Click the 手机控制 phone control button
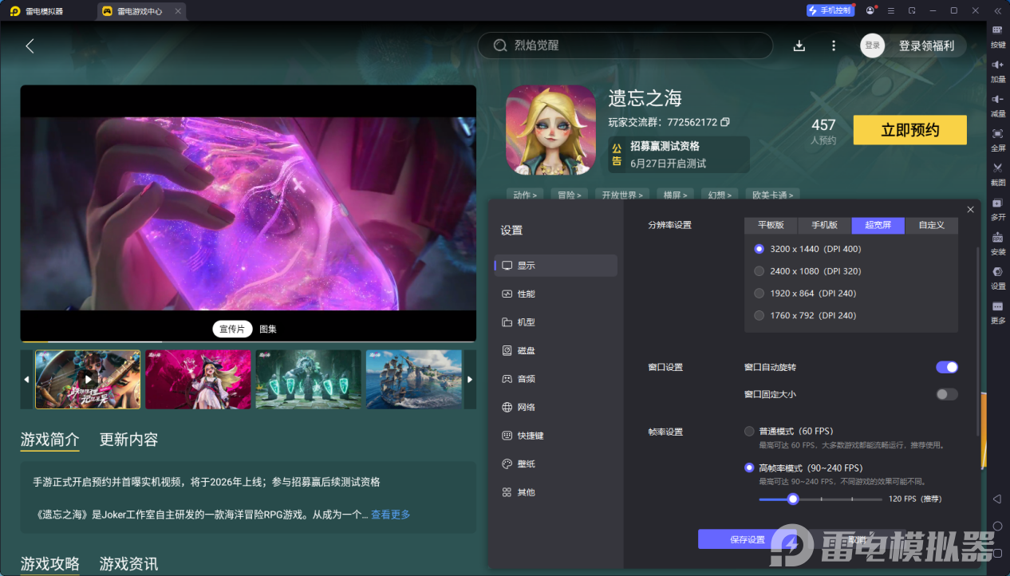The width and height of the screenshot is (1010, 576). pos(830,10)
